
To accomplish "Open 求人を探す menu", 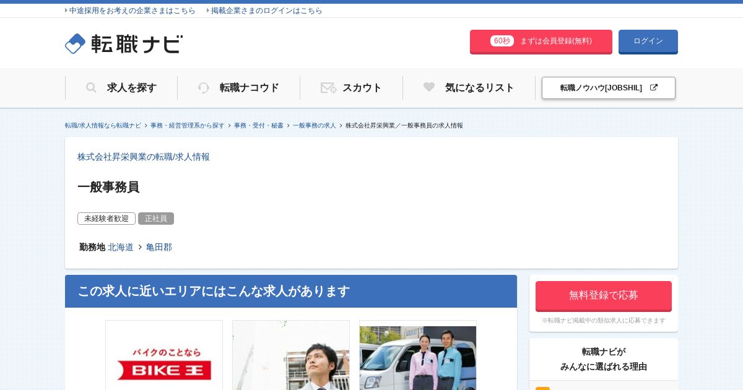I will [x=121, y=88].
